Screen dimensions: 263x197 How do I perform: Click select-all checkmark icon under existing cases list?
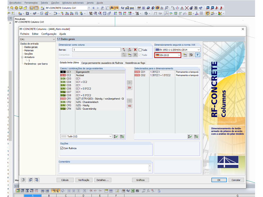116,137
